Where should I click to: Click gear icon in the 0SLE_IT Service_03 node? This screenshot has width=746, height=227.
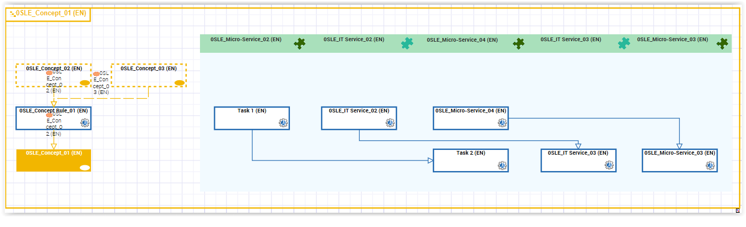(x=609, y=165)
